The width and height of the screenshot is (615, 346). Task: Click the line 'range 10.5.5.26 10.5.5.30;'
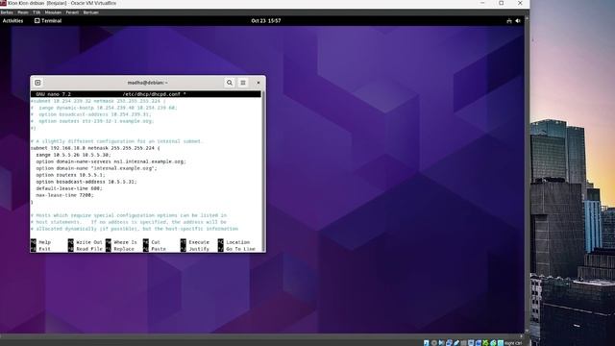[x=74, y=155]
